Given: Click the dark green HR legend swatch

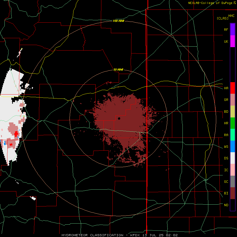Looking at the screenshot, I should pyautogui.click(x=233, y=123).
